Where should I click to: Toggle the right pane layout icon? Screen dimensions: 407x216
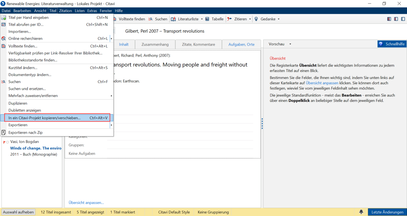click(403, 19)
